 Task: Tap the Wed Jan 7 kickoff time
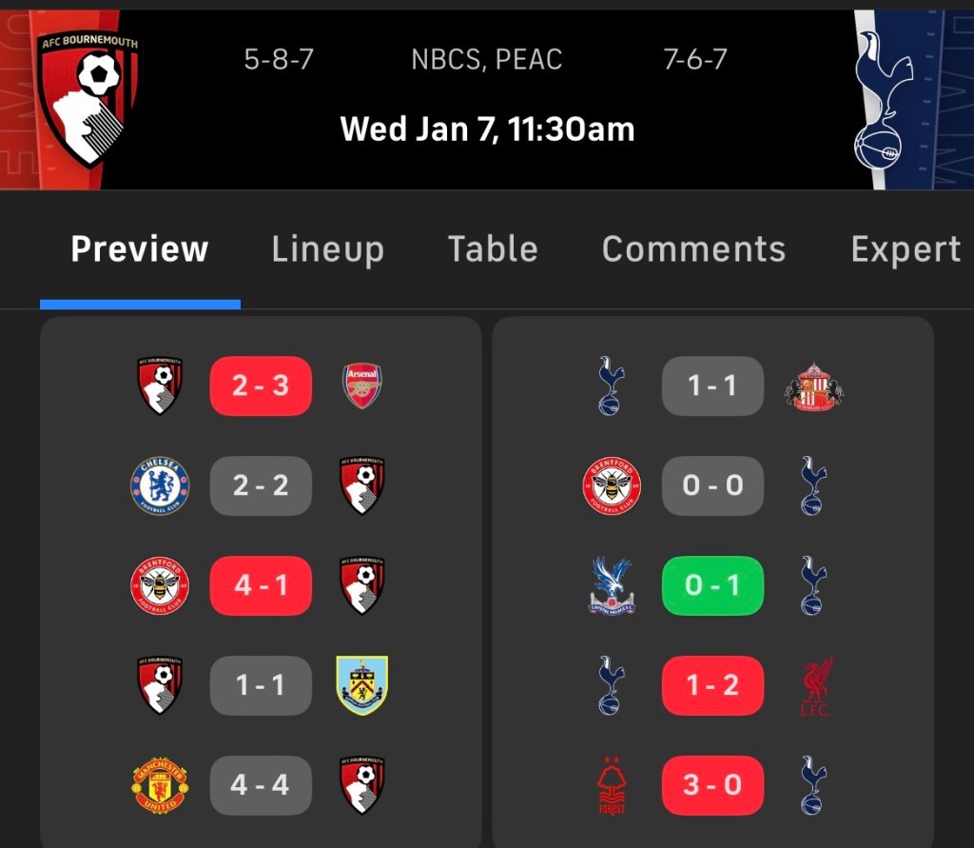coord(487,128)
